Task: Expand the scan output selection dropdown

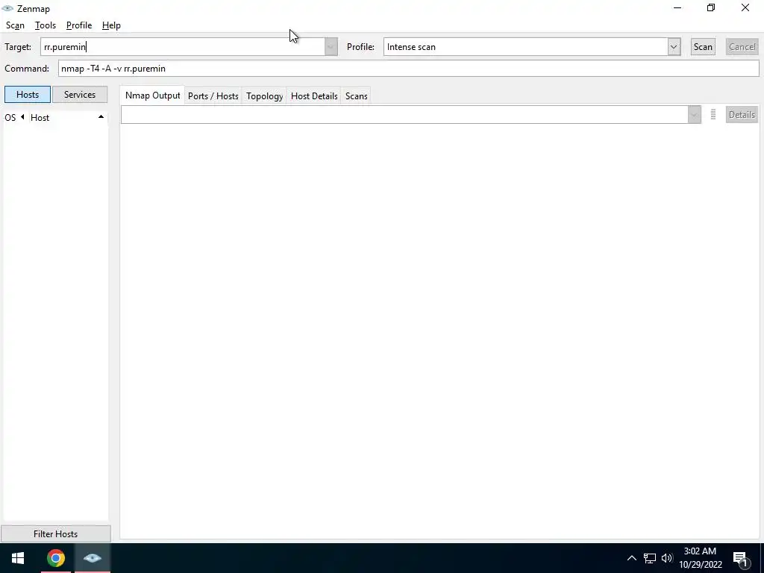Action: (695, 115)
